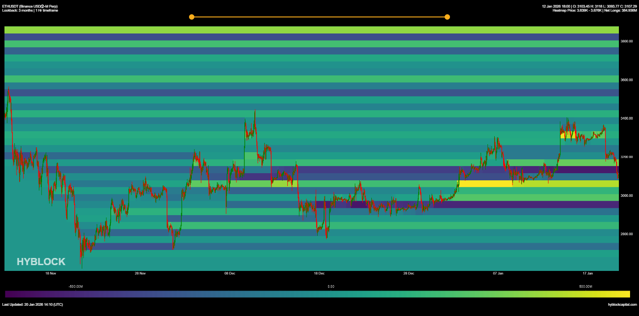The image size is (639, 316).
Task: Click the 07 Jan date axis label
Action: 497,273
